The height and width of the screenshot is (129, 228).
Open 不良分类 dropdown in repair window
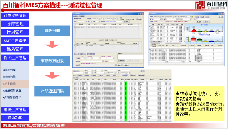(x=114, y=58)
